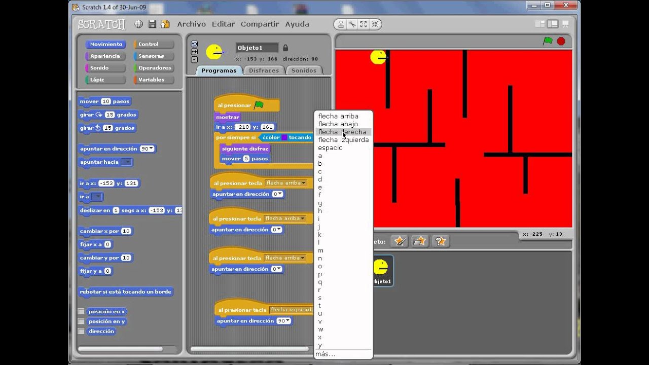The image size is (649, 365).
Task: Set rotation style to can rotate
Action: (194, 44)
